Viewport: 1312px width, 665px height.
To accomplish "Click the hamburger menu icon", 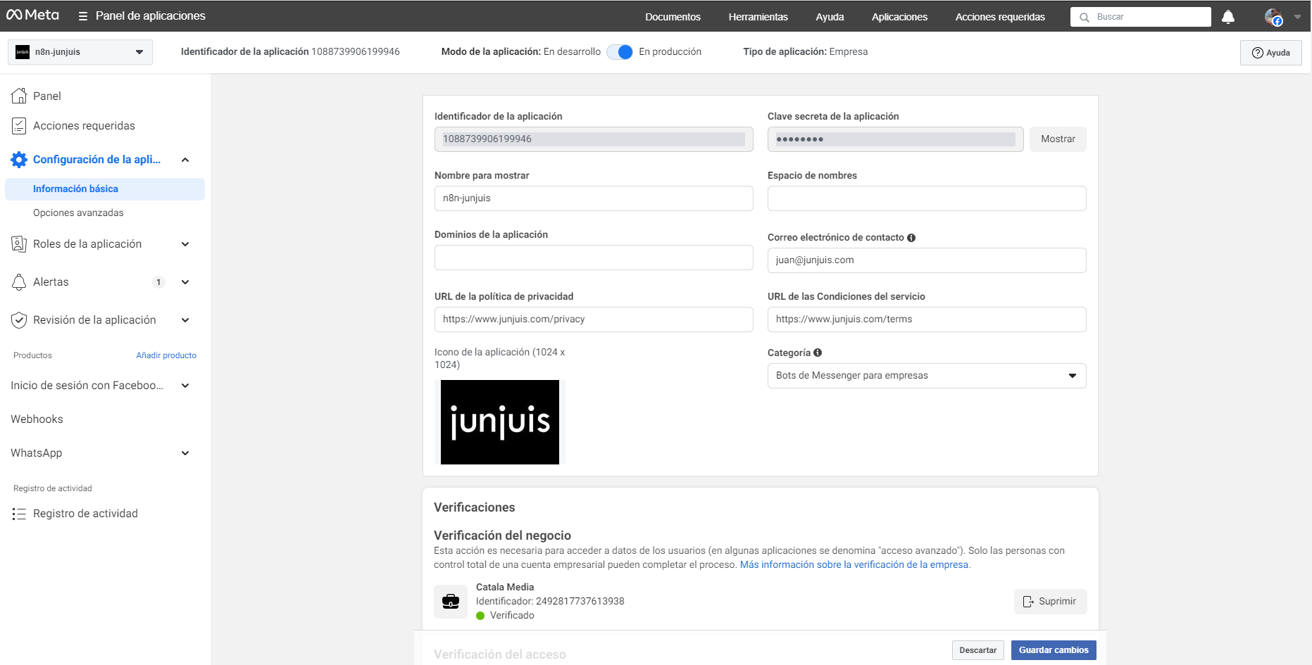I will [x=83, y=16].
